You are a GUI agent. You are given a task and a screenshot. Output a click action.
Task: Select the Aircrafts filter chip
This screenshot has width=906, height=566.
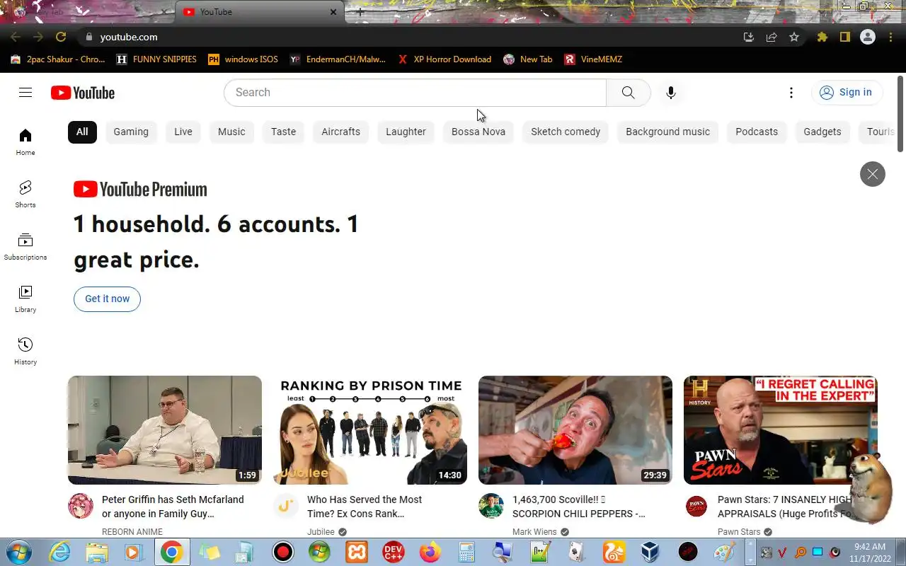[340, 132]
